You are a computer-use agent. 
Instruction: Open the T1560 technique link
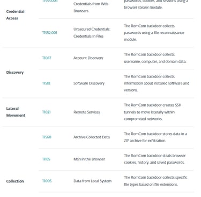(x=47, y=137)
